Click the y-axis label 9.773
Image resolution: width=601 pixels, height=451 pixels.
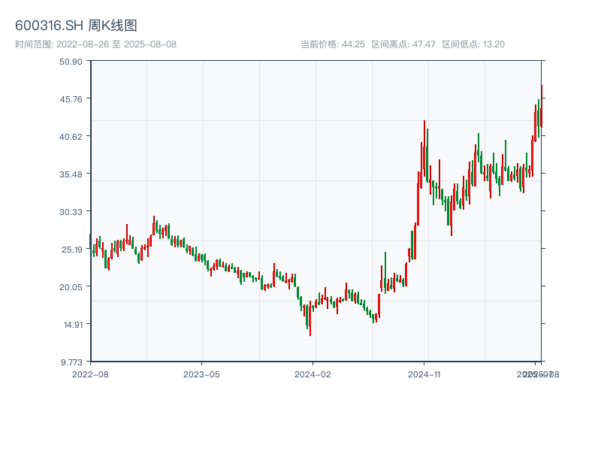pyautogui.click(x=71, y=362)
